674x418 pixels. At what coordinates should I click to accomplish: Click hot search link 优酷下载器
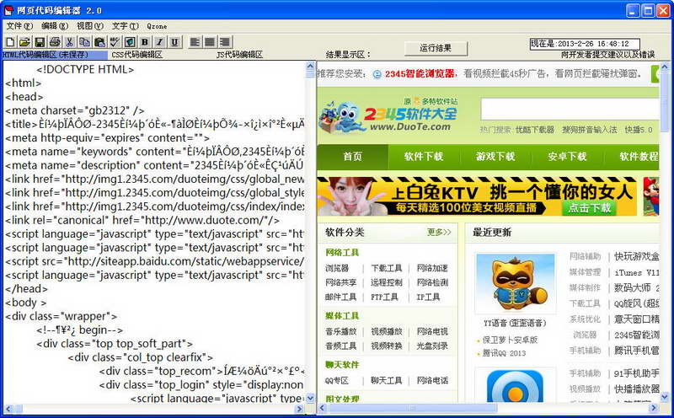pos(535,130)
